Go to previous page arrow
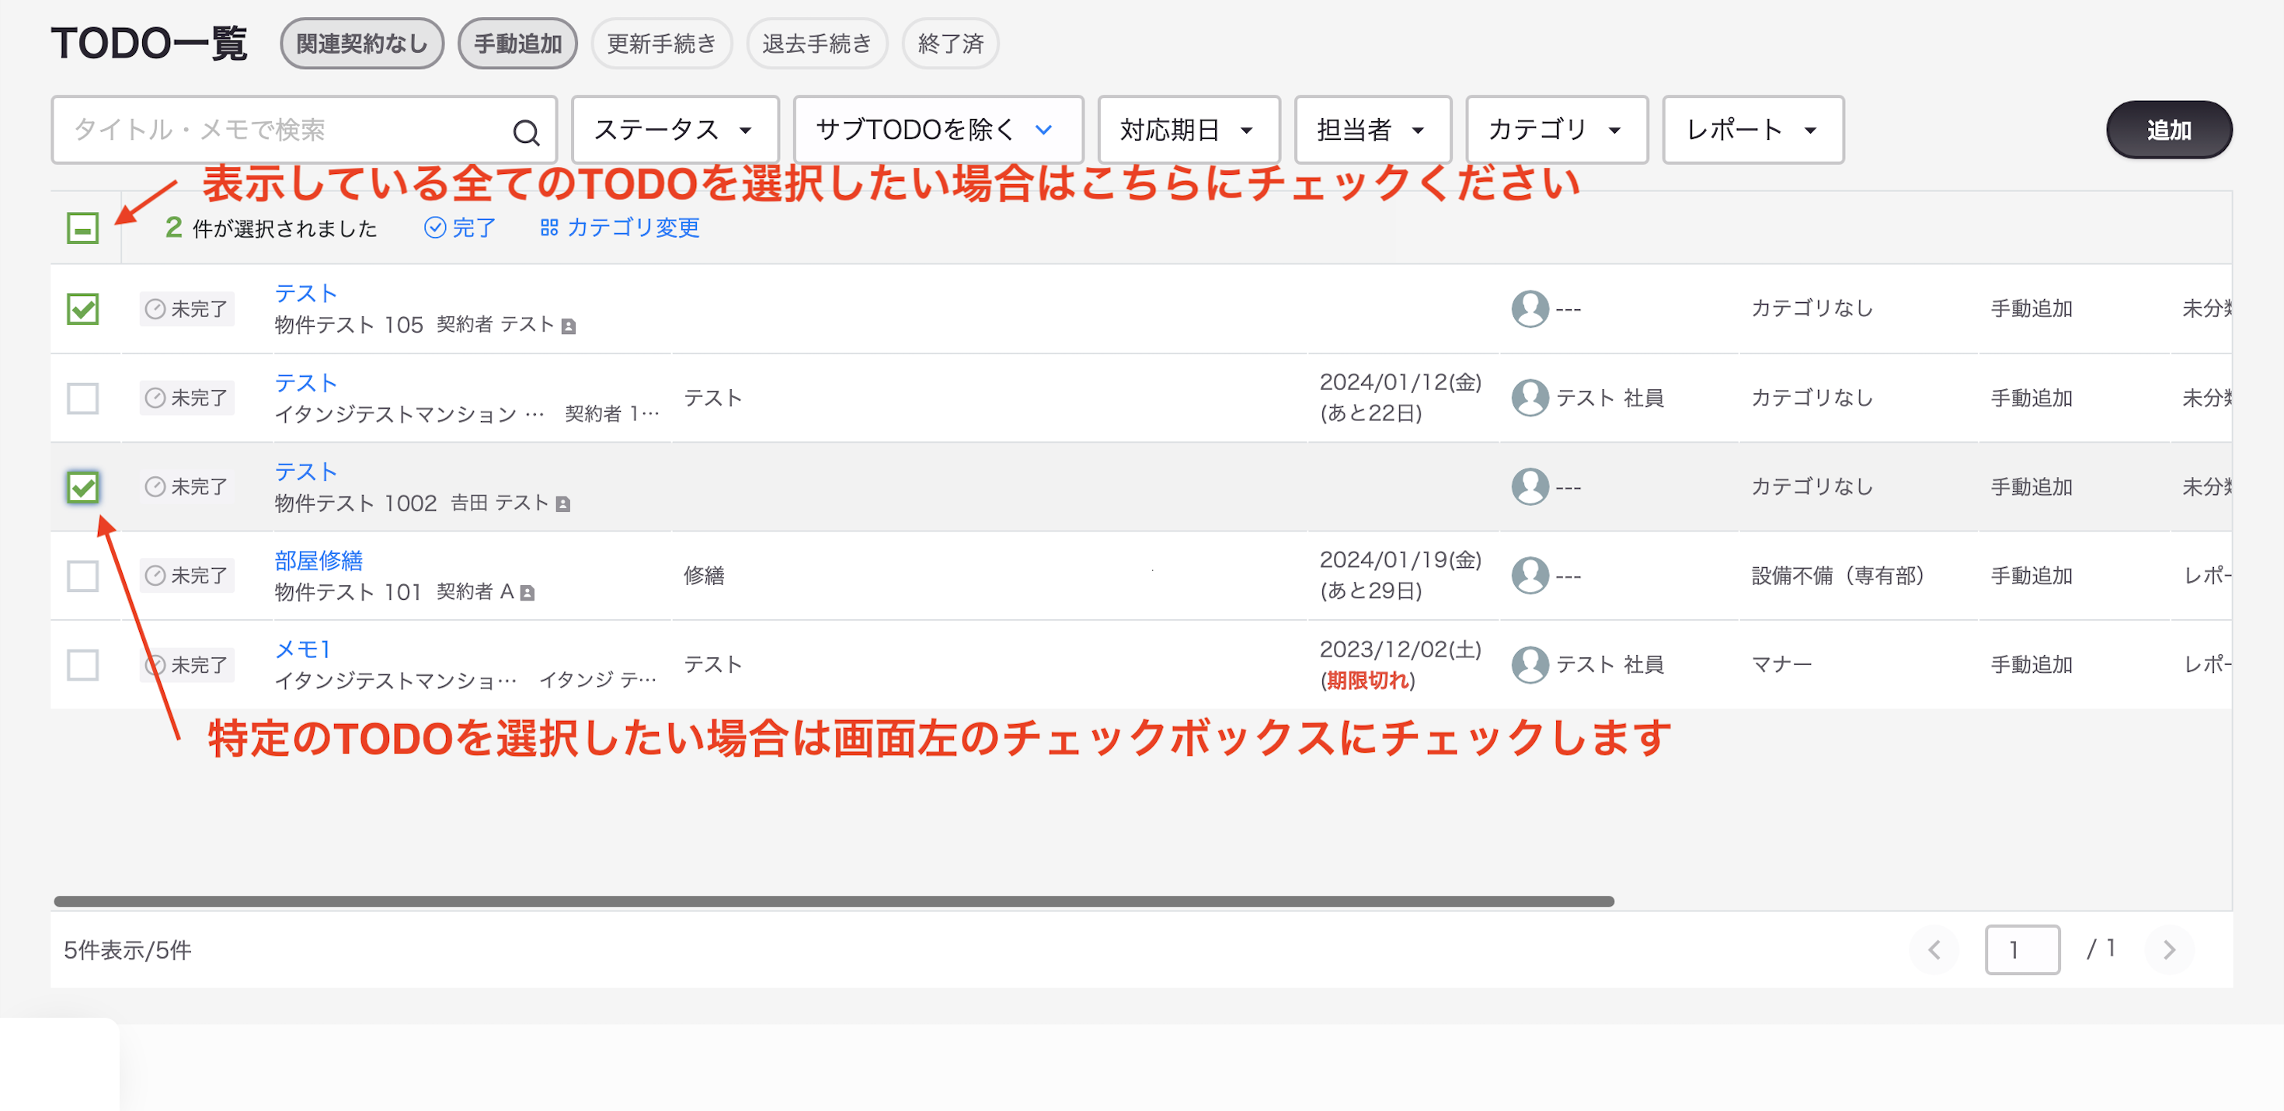This screenshot has height=1111, width=2284. (1934, 949)
